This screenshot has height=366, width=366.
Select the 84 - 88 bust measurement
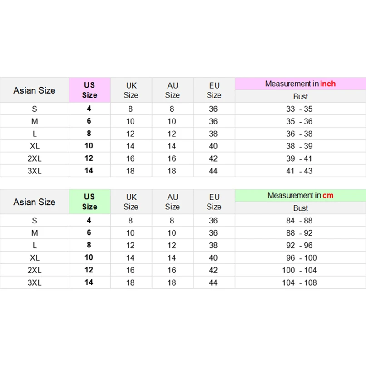click(300, 221)
